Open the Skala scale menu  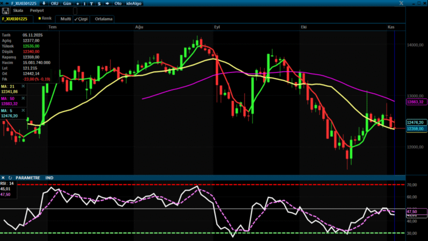pyautogui.click(x=18, y=10)
